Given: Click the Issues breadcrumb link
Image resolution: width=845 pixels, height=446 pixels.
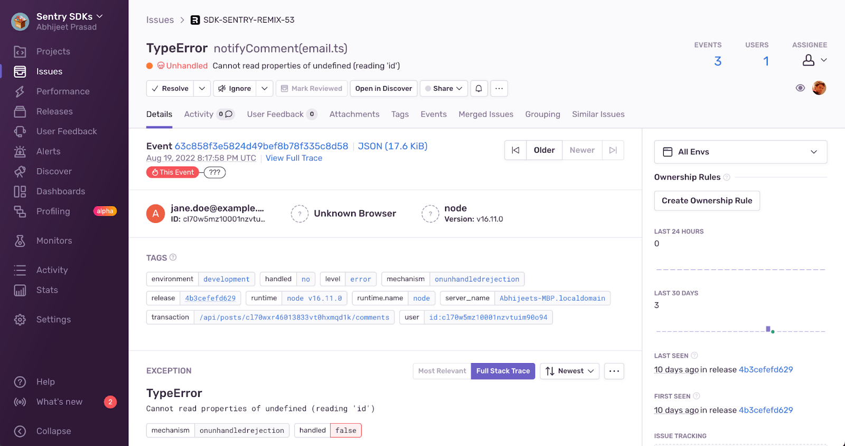Looking at the screenshot, I should (160, 20).
